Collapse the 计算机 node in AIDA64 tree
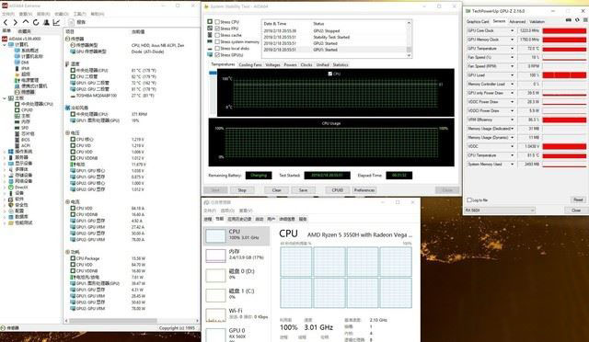 5,45
